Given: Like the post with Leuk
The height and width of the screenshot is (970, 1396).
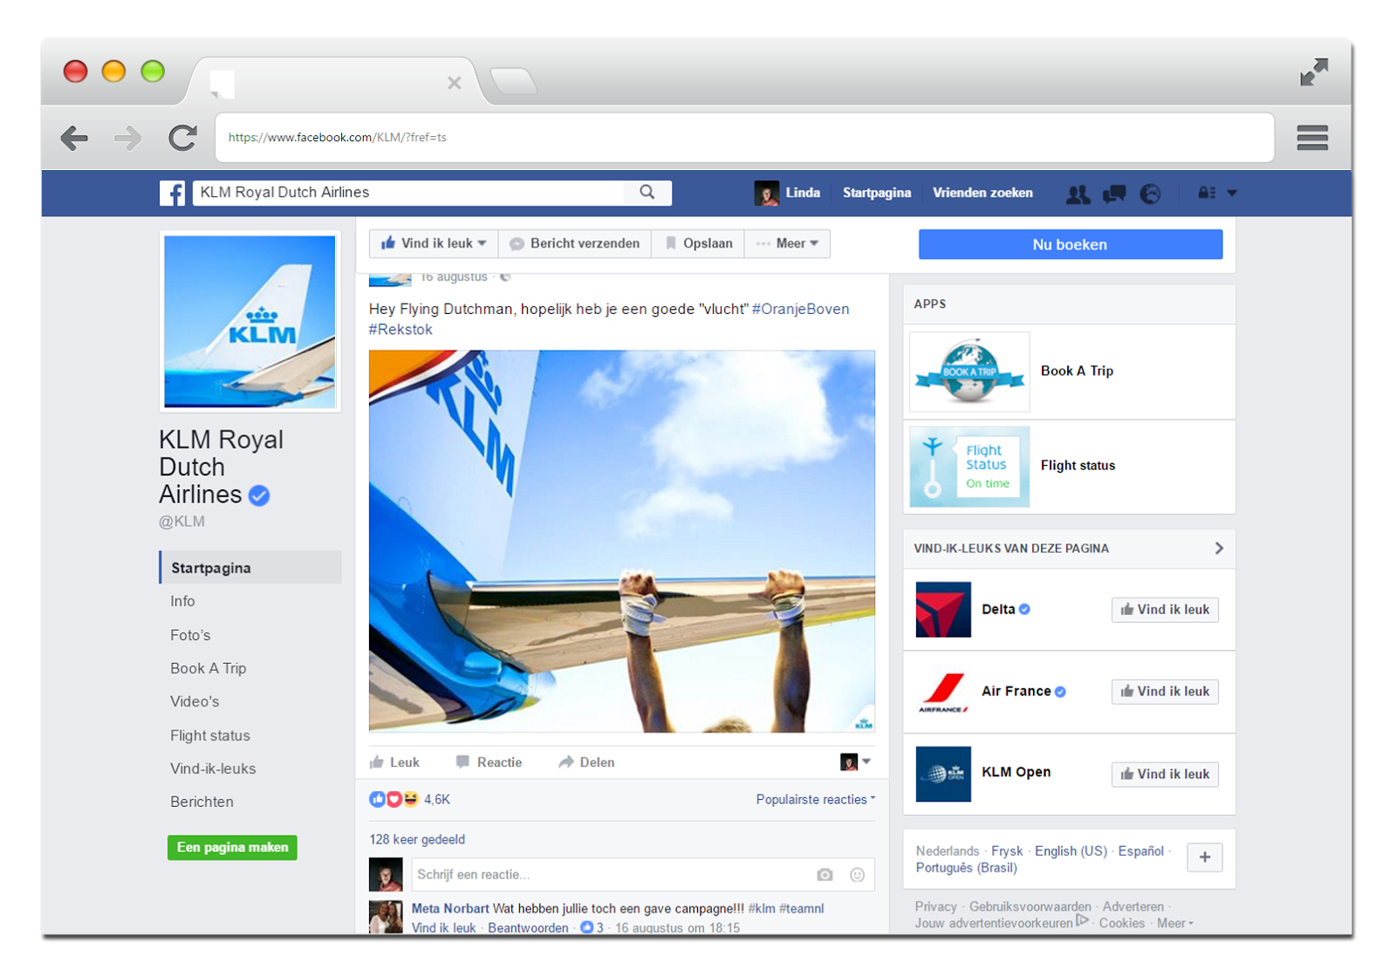Looking at the screenshot, I should pyautogui.click(x=394, y=762).
